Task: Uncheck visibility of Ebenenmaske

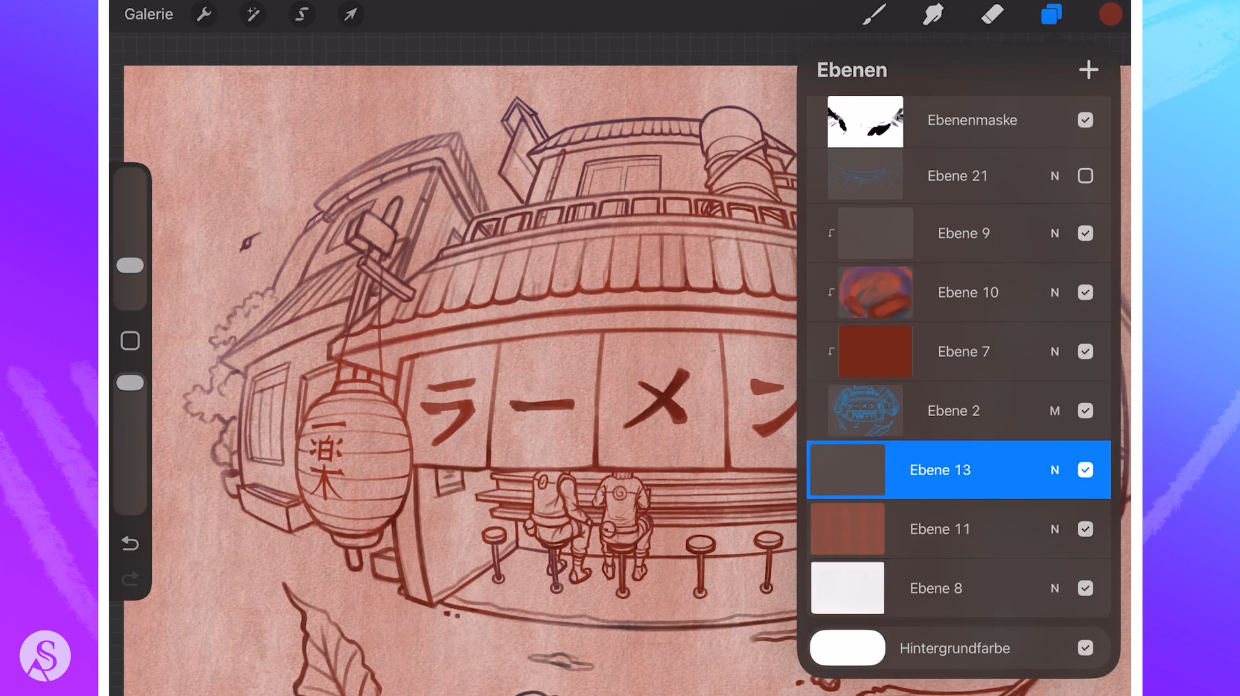Action: coord(1085,120)
